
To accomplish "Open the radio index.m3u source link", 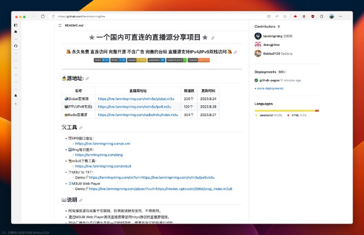I will 138,115.
